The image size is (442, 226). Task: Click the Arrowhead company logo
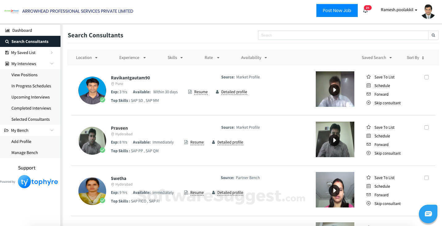click(x=12, y=11)
